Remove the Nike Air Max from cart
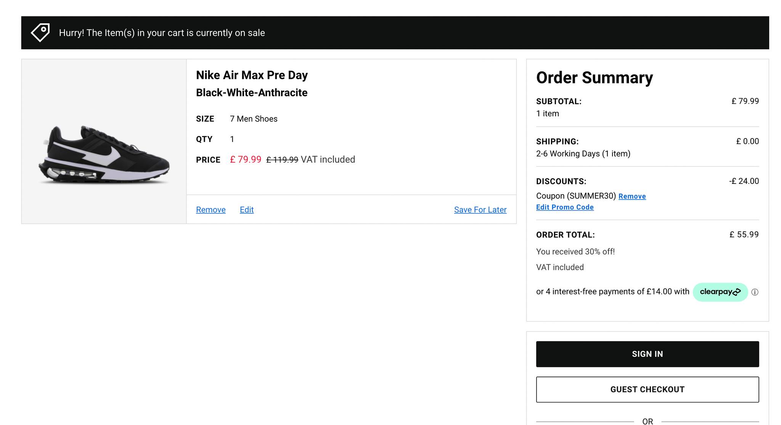The image size is (781, 425). 211,210
